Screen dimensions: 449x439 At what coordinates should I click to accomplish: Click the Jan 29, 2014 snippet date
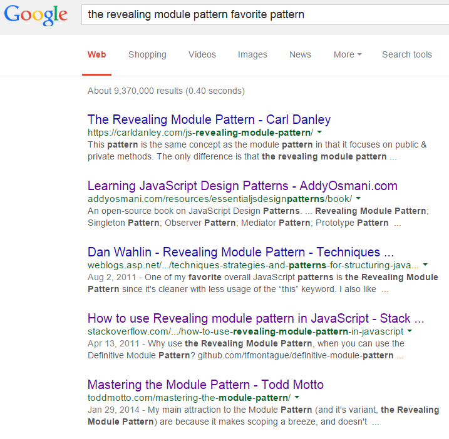pos(113,410)
